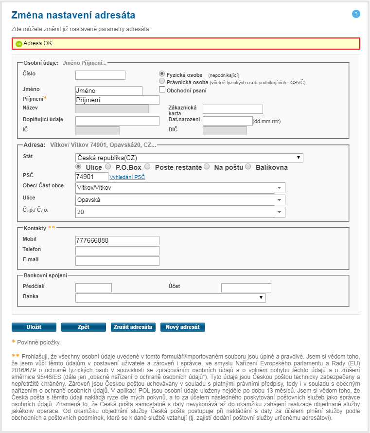Click the green OK icon beside Adresa OK
This screenshot has width=370, height=433.
coord(19,44)
